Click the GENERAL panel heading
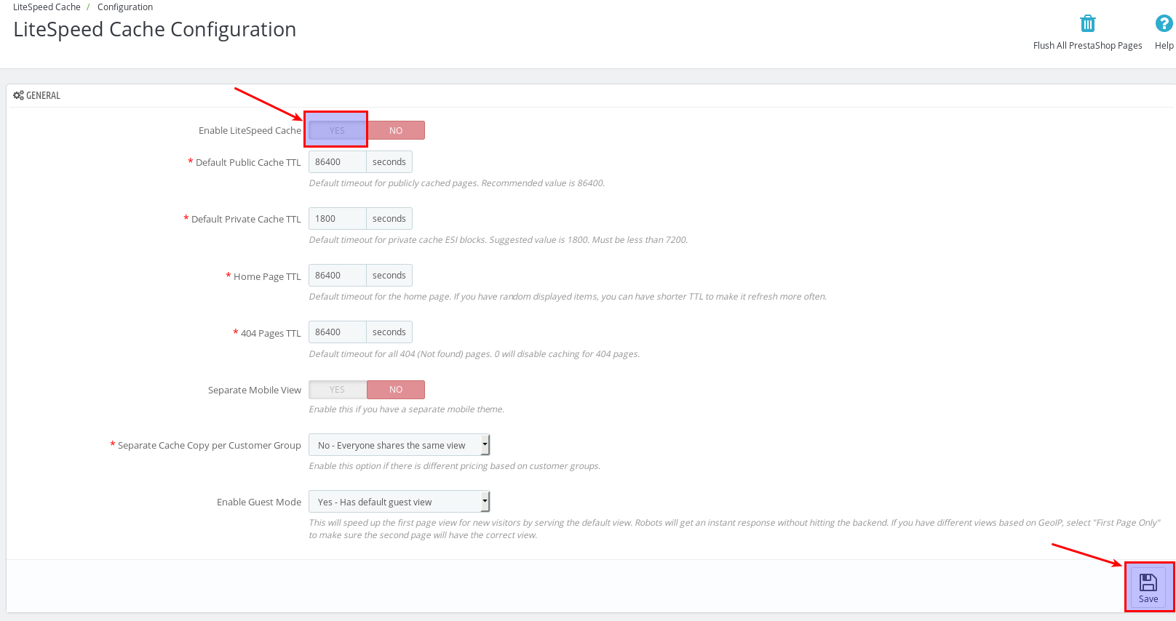The width and height of the screenshot is (1176, 621). tap(43, 95)
